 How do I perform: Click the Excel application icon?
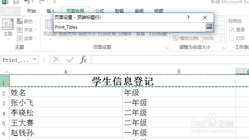coord(5,2)
